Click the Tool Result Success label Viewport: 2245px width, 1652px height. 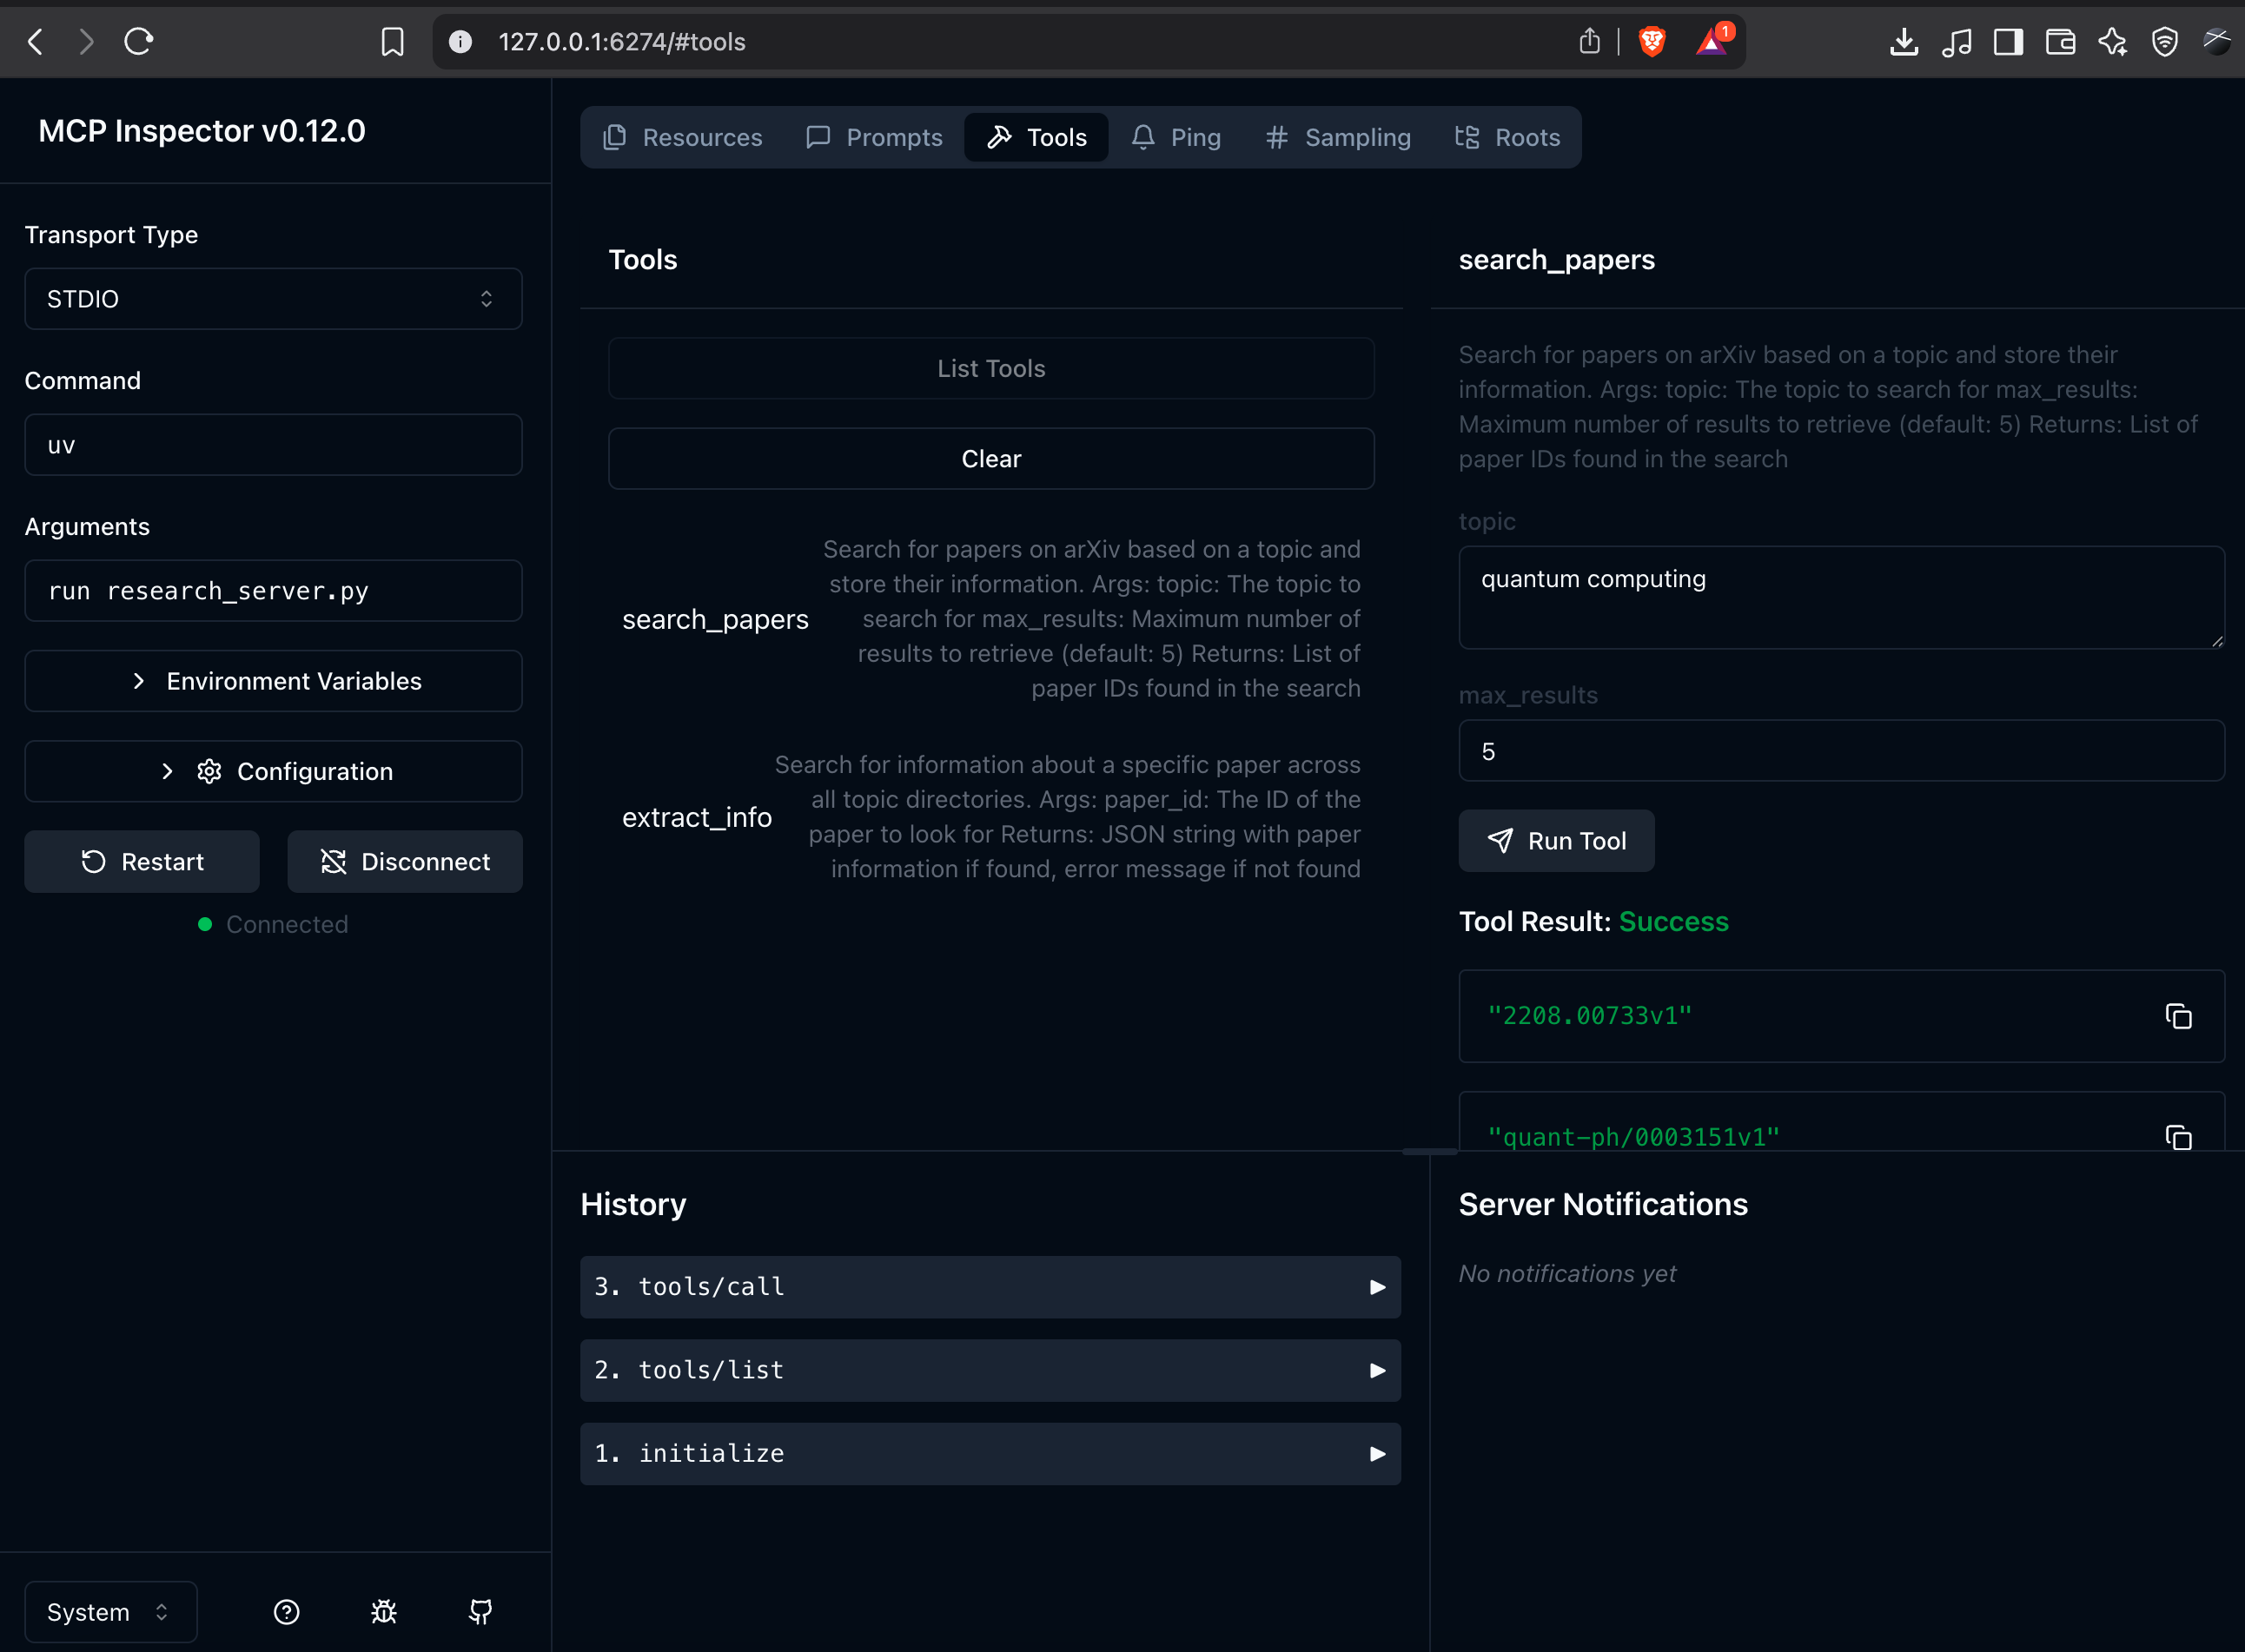[1593, 921]
